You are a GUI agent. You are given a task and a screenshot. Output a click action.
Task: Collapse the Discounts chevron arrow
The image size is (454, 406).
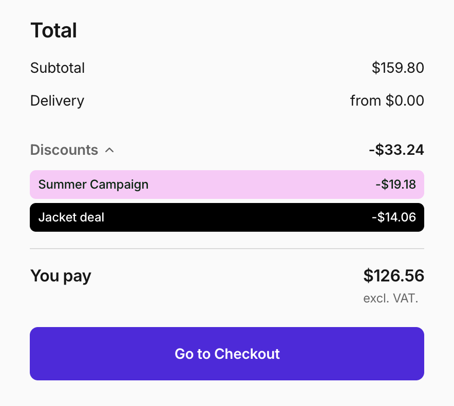(x=109, y=150)
